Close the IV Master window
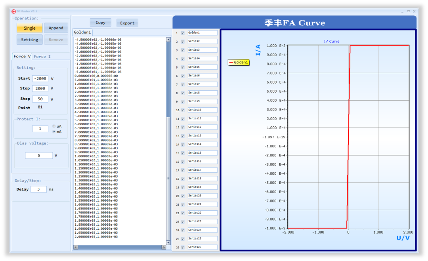 click(415, 11)
